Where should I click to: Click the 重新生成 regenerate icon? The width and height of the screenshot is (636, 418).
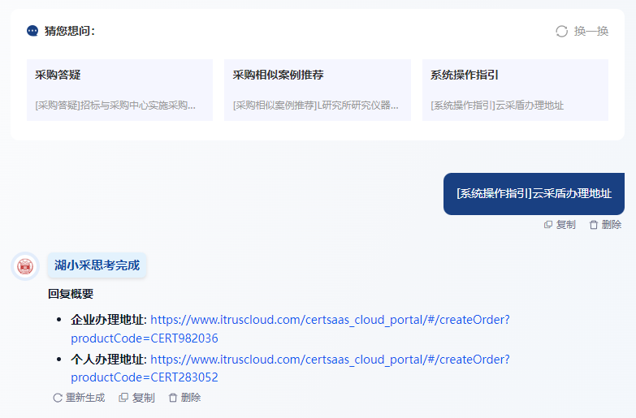(x=58, y=398)
